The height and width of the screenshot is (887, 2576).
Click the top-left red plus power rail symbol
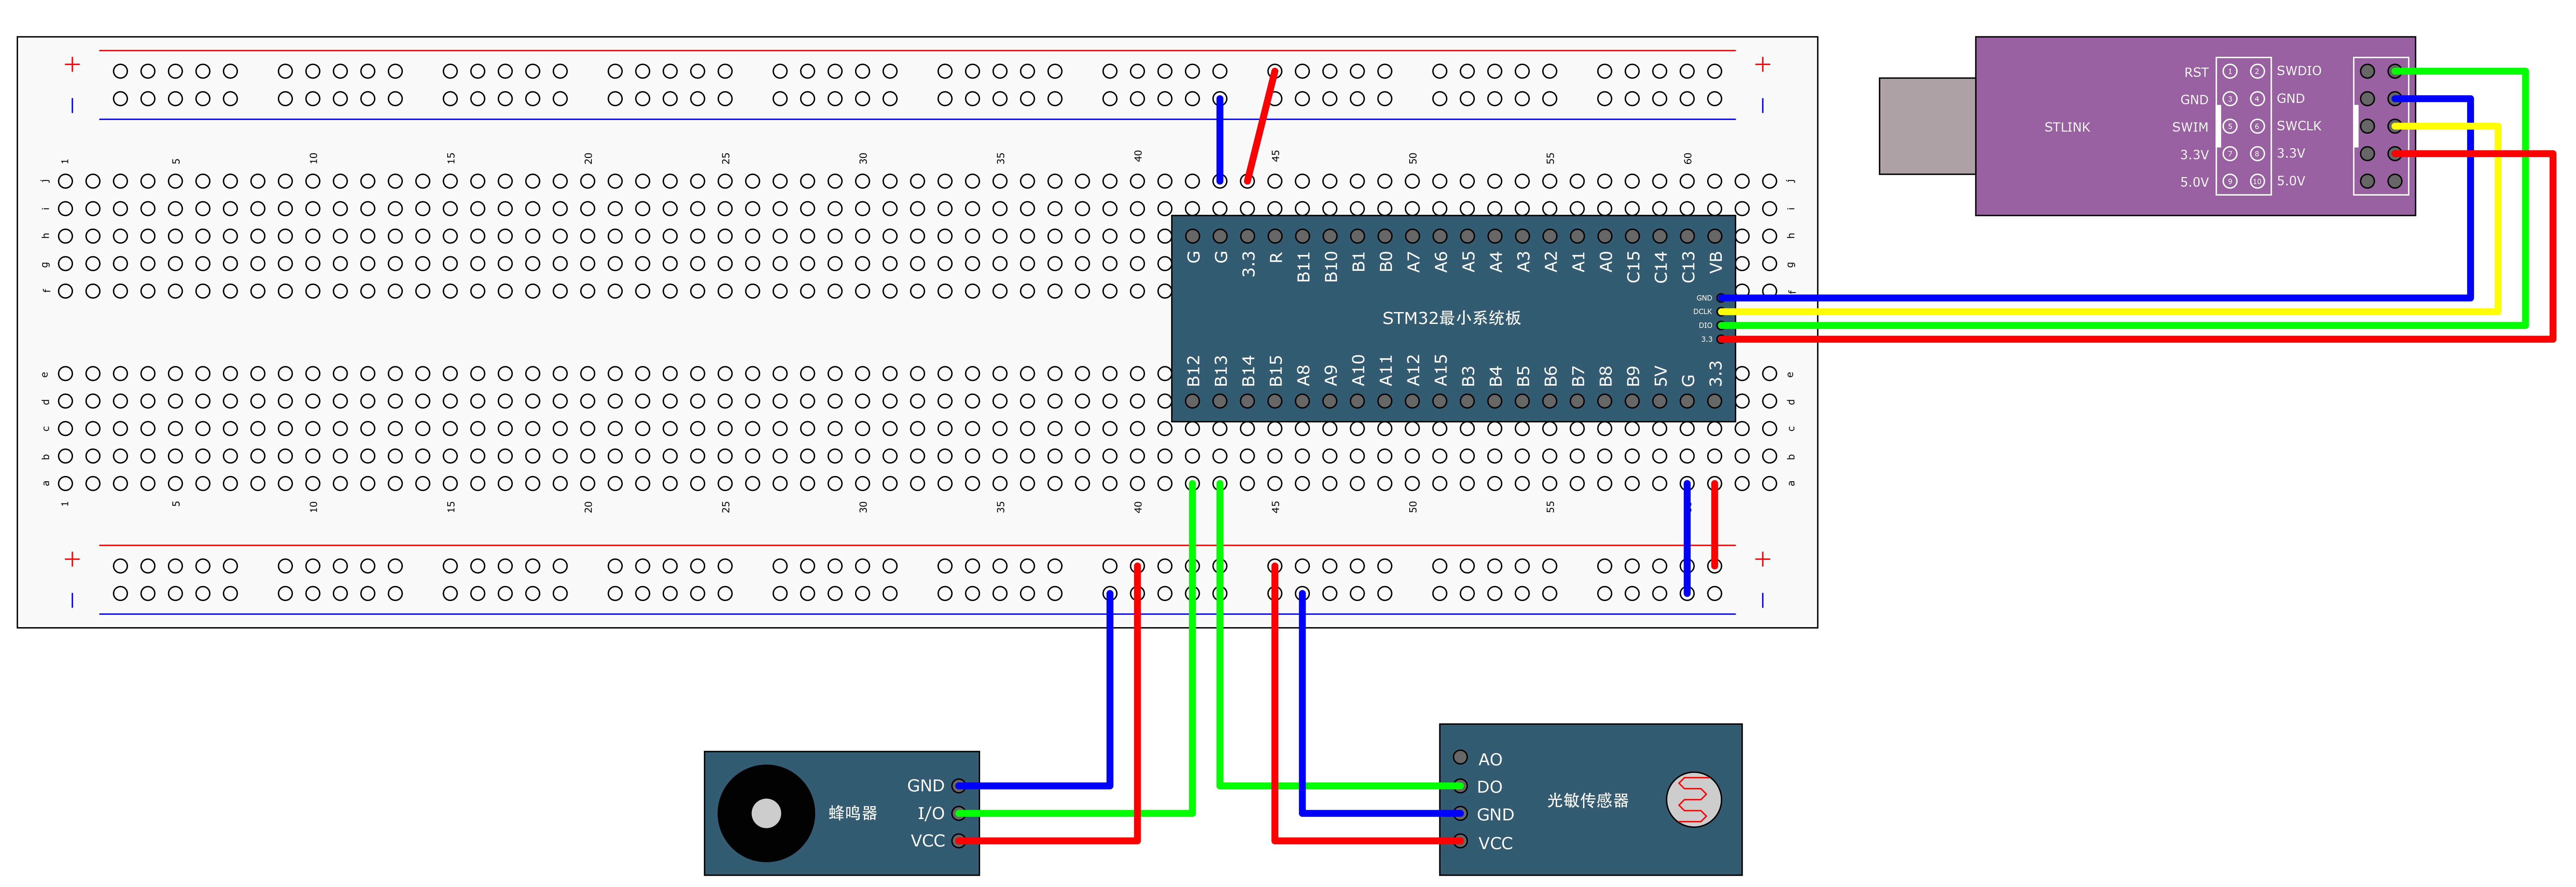72,64
